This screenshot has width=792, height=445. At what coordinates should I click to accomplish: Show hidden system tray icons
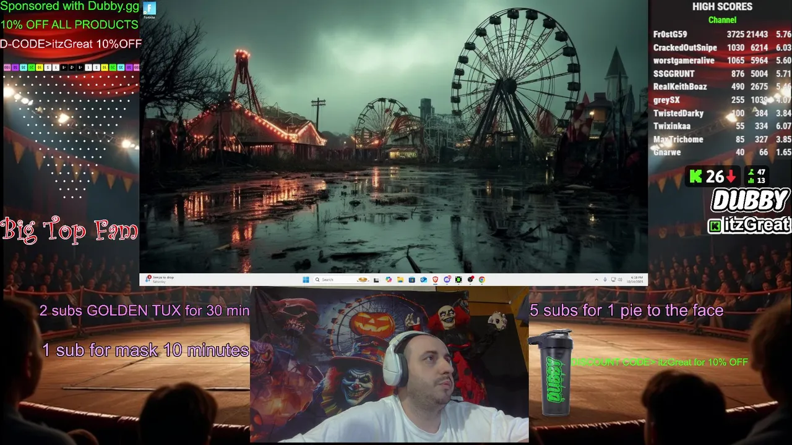pos(596,279)
